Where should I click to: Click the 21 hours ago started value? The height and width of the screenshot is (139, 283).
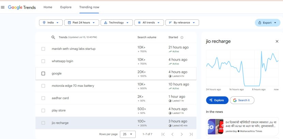179,47
